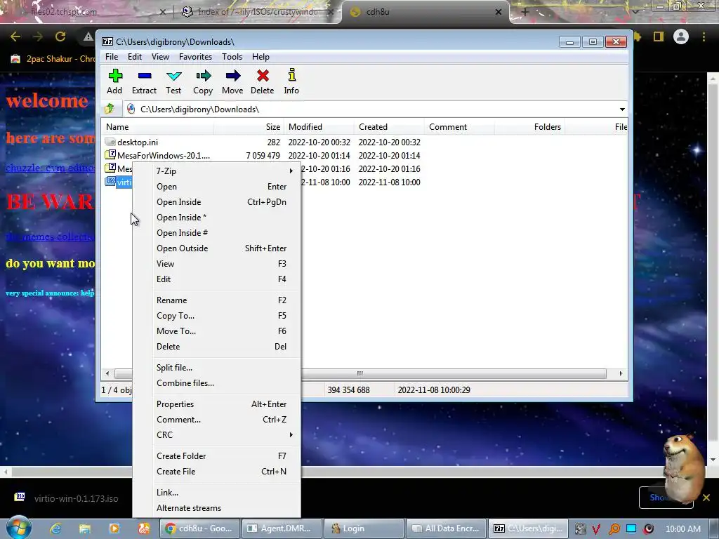Screen dimensions: 719x539
Task: Open the Edit menu
Action: (134, 57)
